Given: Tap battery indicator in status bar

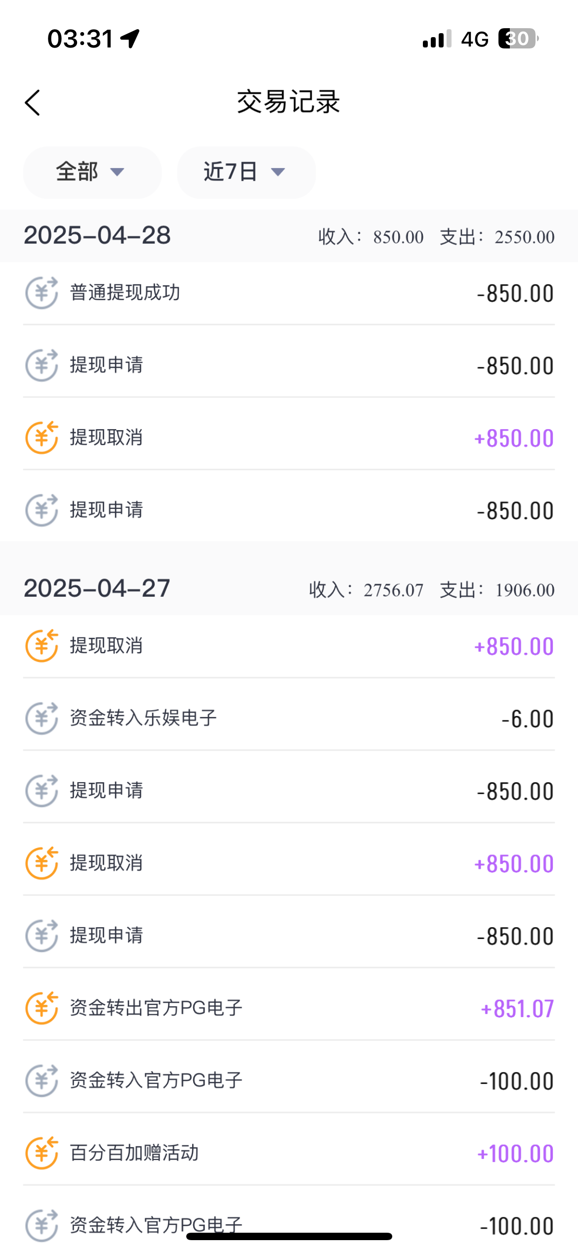Looking at the screenshot, I should [517, 39].
